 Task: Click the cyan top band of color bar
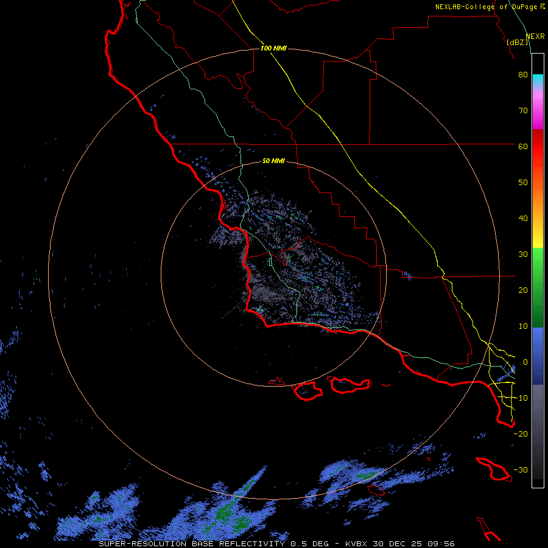pos(538,80)
